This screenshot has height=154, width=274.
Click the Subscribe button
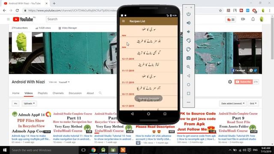pos(244,82)
